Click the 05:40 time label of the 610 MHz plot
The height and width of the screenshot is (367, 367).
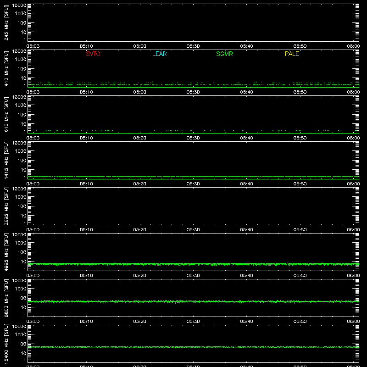(x=246, y=138)
